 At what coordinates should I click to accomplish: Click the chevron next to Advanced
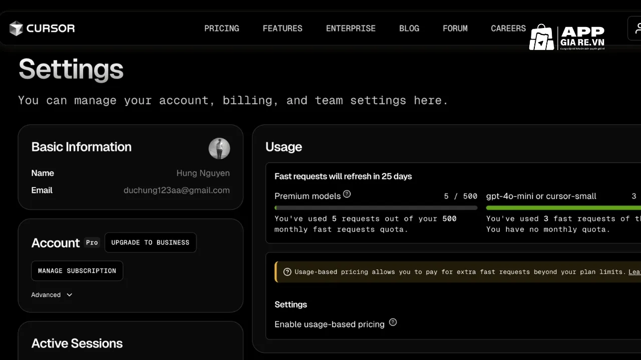[x=69, y=295]
